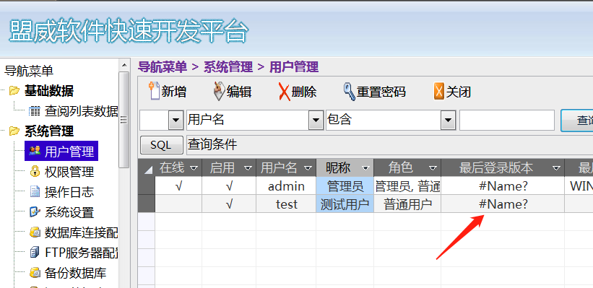593x288 pixels.
Task: Click the navigation panel scroll-up arrow
Action: (124, 65)
